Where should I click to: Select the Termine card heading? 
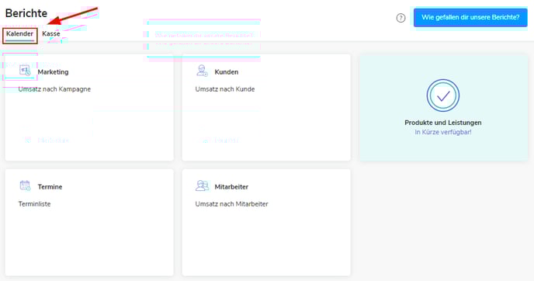(50, 186)
